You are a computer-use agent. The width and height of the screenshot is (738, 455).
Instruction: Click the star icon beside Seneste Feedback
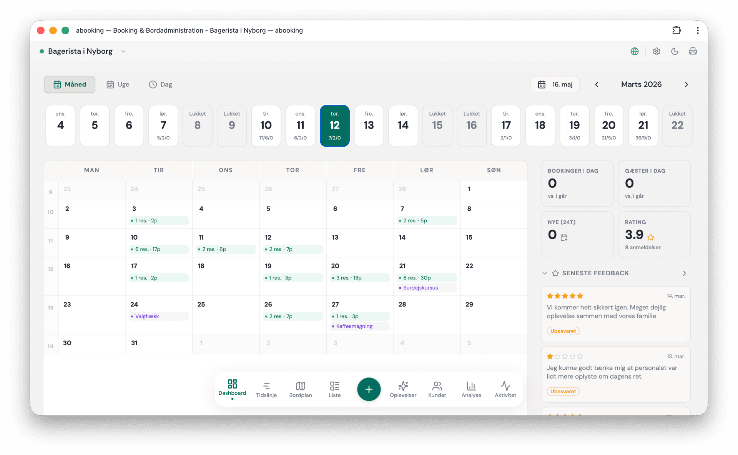point(555,273)
